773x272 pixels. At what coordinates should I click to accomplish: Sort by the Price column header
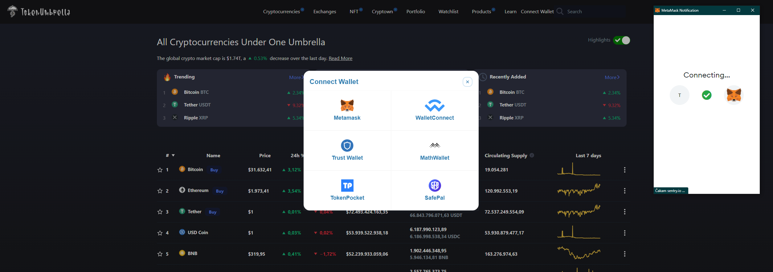coord(265,156)
